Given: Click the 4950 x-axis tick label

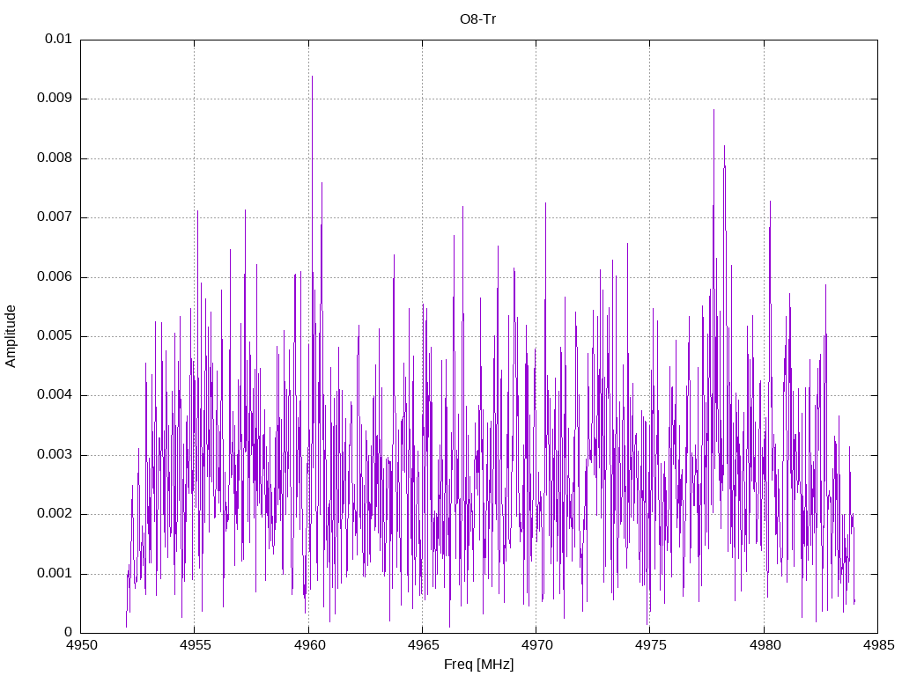Looking at the screenshot, I should click(81, 645).
